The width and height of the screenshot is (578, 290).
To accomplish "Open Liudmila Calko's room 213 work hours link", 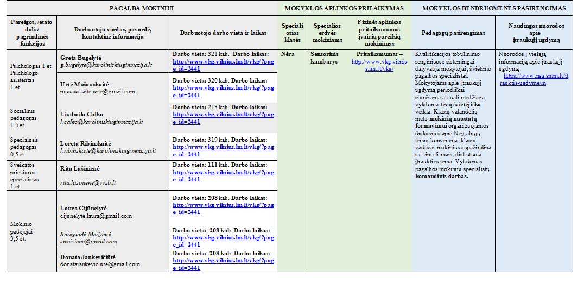I will [223, 115].
